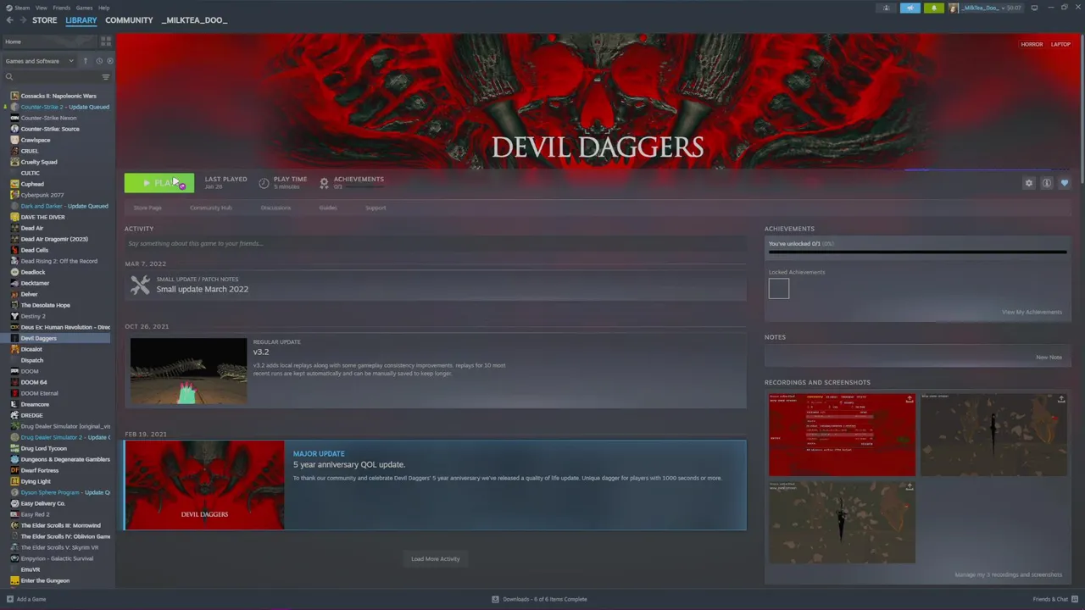This screenshot has width=1085, height=610.
Task: Create a New Note
Action: click(1049, 357)
